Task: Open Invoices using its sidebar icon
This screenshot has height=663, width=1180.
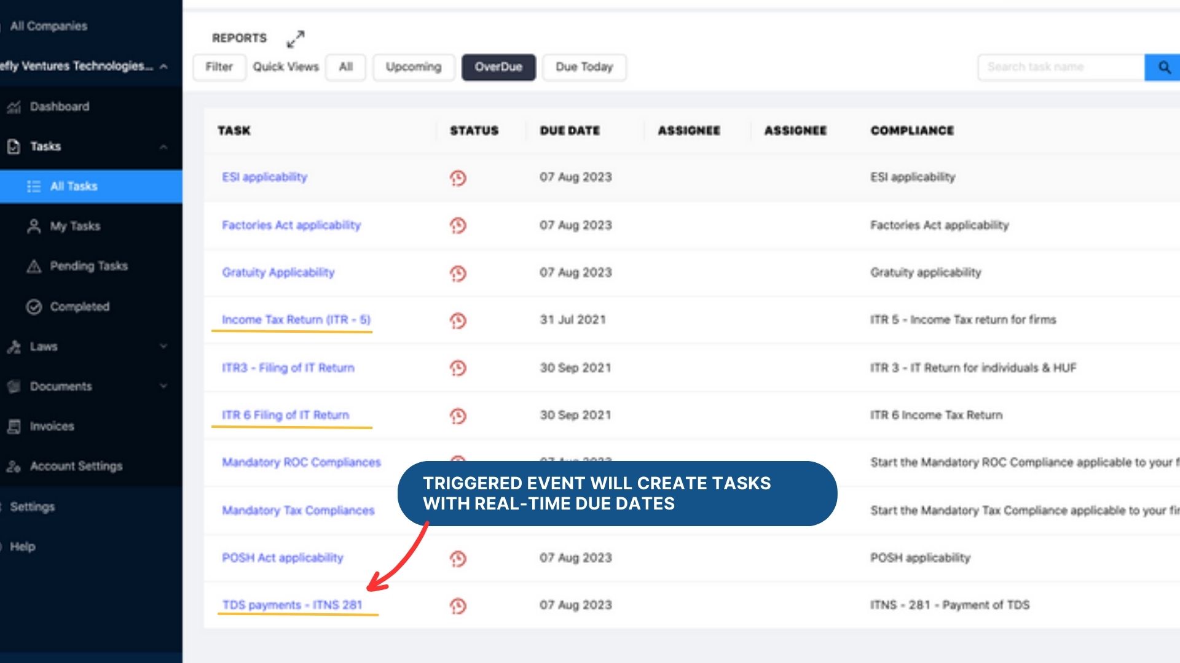Action: (14, 426)
